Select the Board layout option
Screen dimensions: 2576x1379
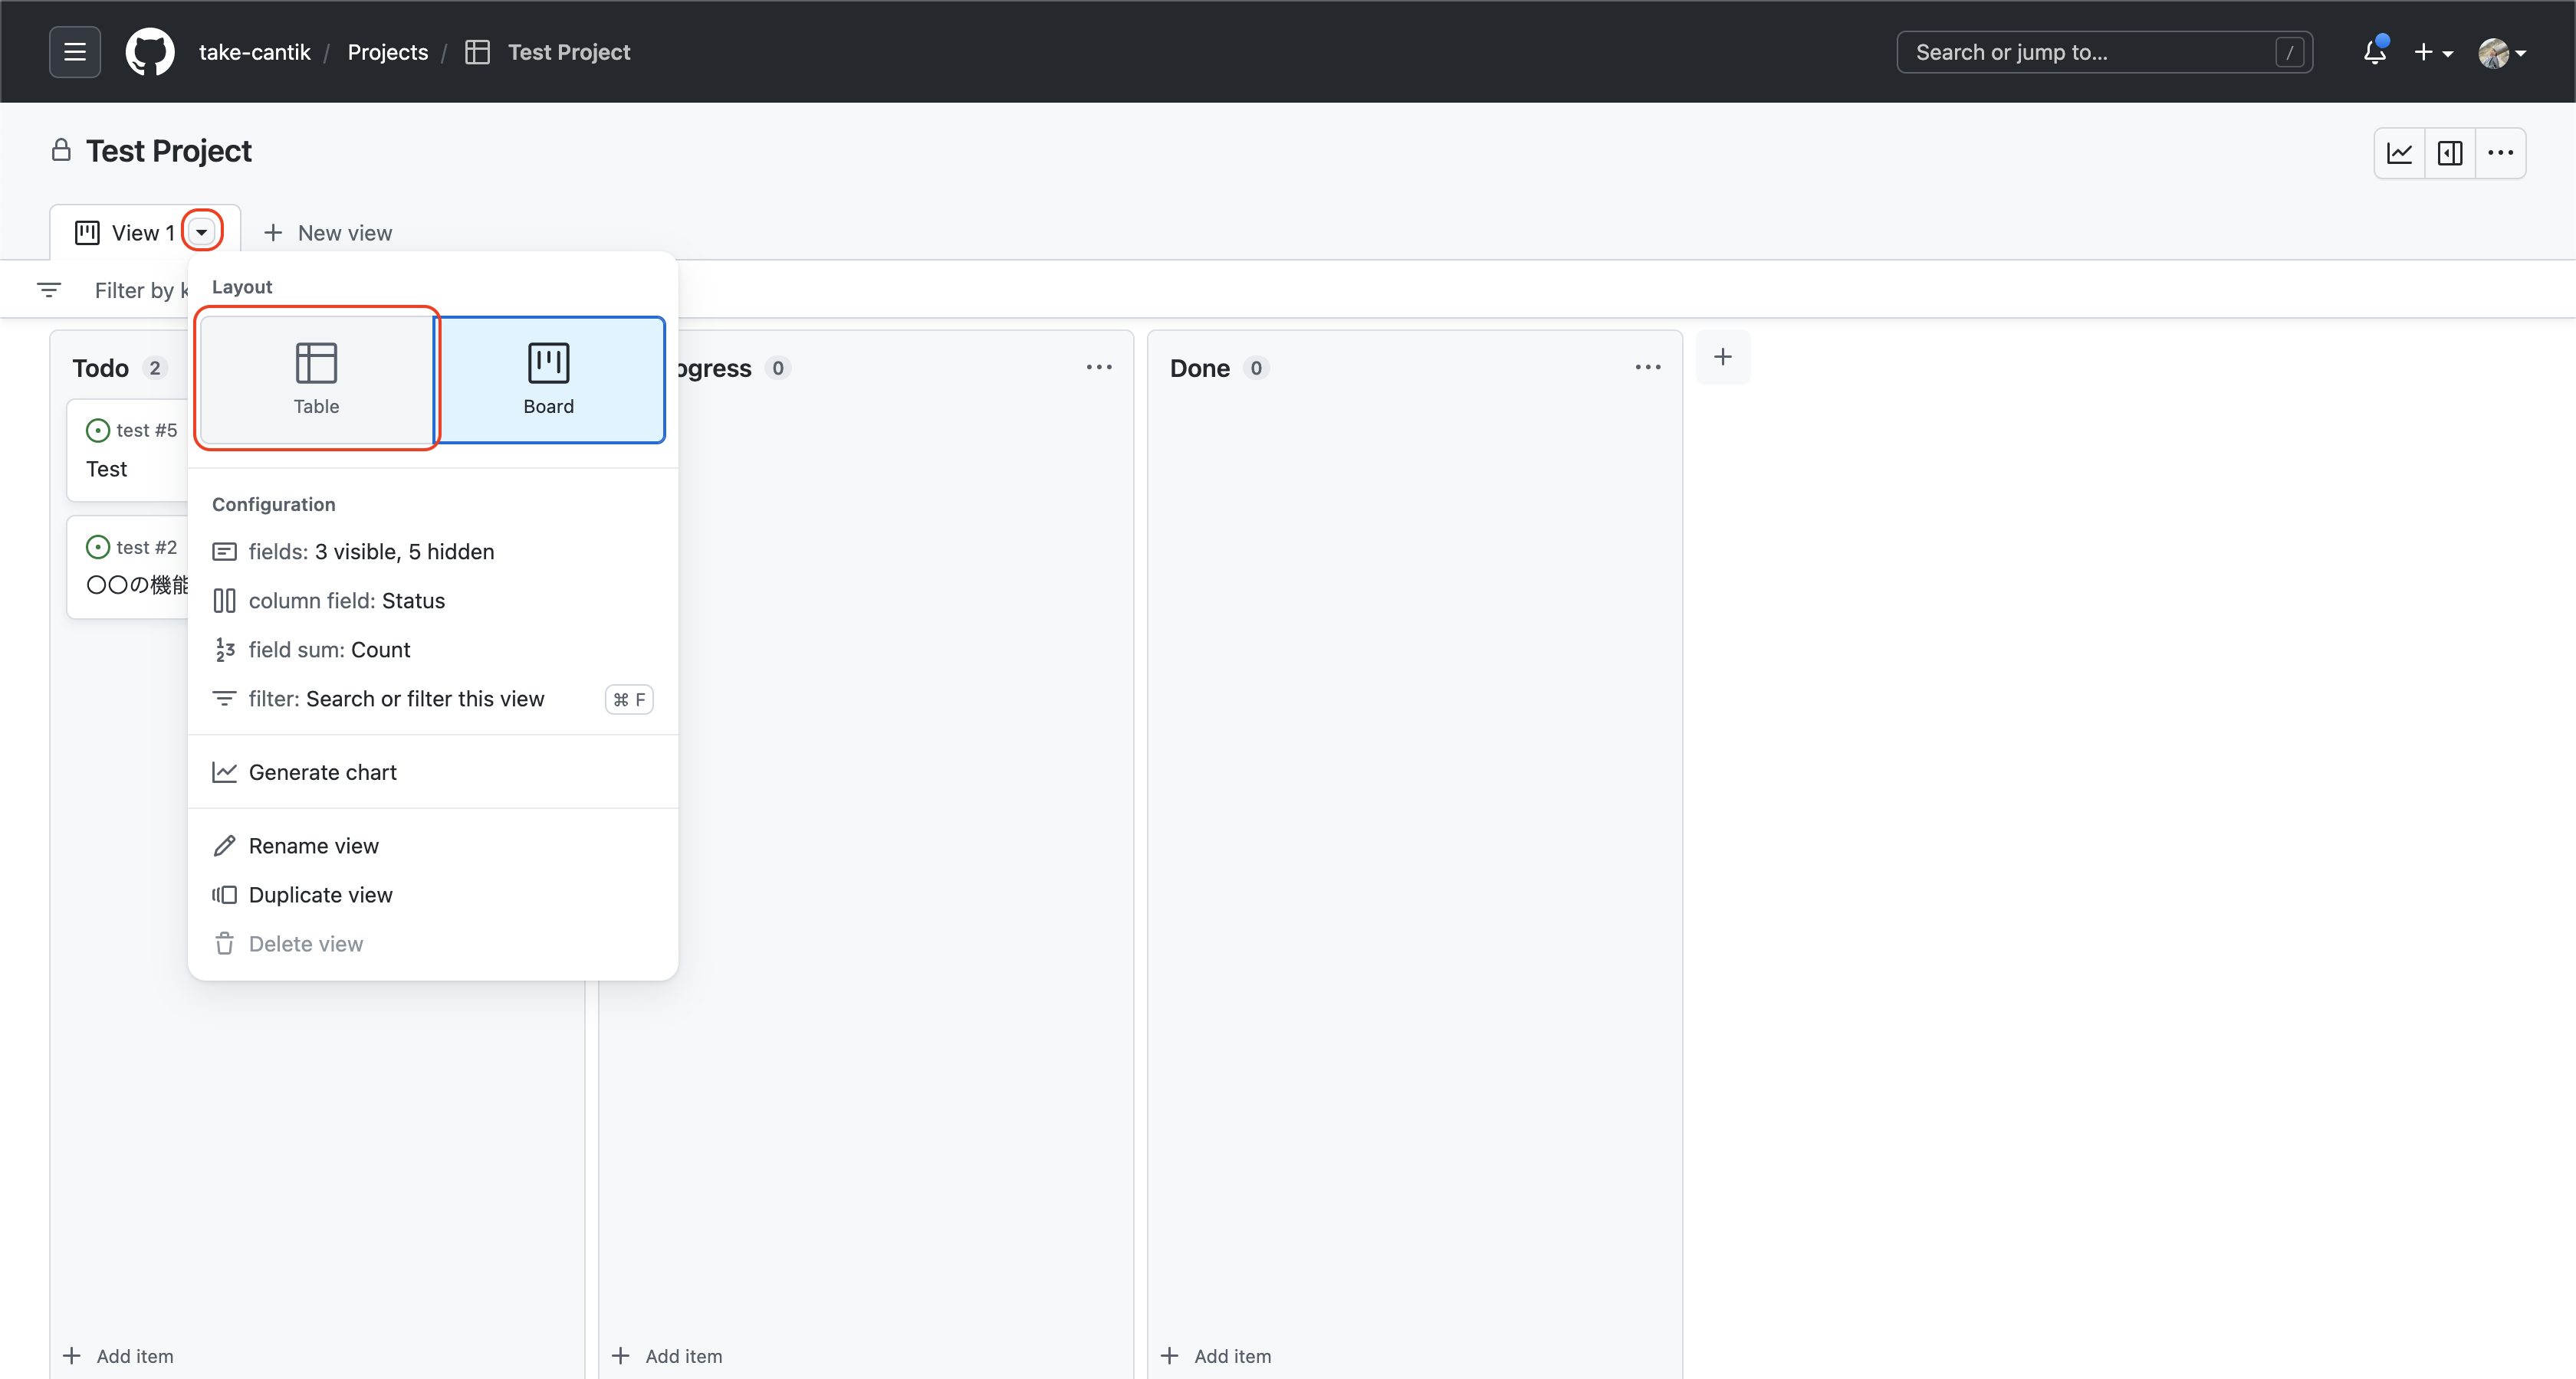point(549,378)
